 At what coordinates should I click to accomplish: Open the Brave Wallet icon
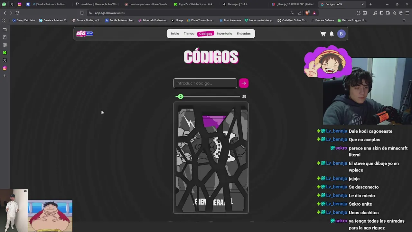pos(388,13)
